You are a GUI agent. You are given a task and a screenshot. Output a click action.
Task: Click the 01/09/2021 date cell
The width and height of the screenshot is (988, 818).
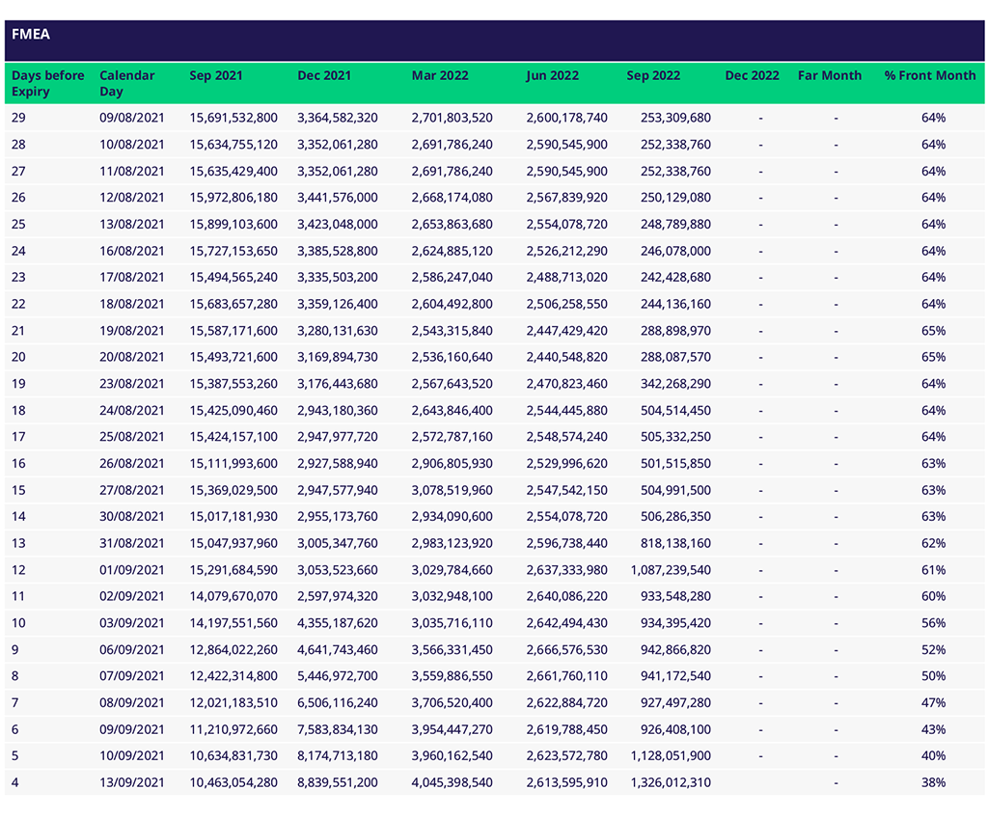[132, 570]
